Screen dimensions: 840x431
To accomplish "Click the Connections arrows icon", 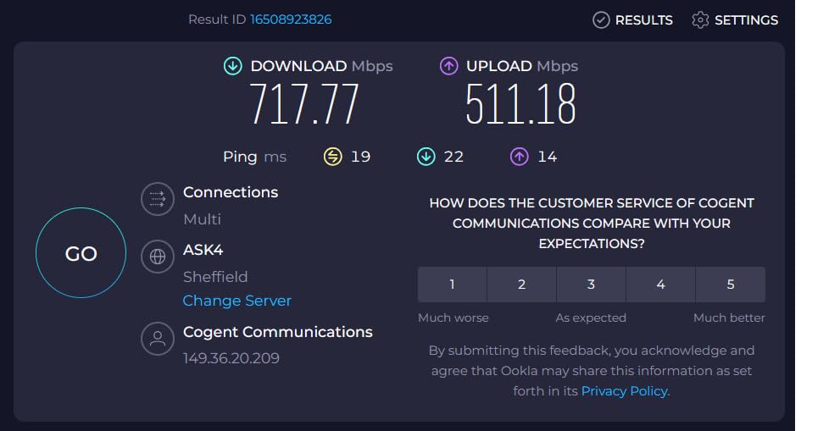I will click(157, 199).
